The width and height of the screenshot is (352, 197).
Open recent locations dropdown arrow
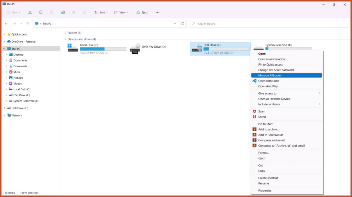[x=21, y=24]
